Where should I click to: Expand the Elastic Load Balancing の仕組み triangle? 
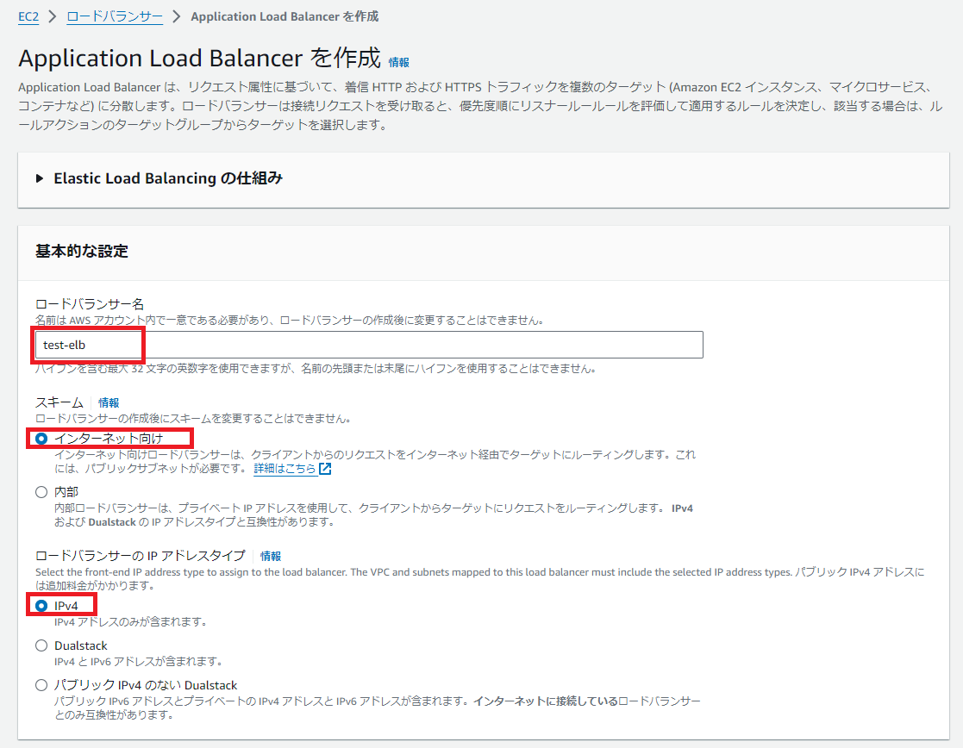(40, 178)
